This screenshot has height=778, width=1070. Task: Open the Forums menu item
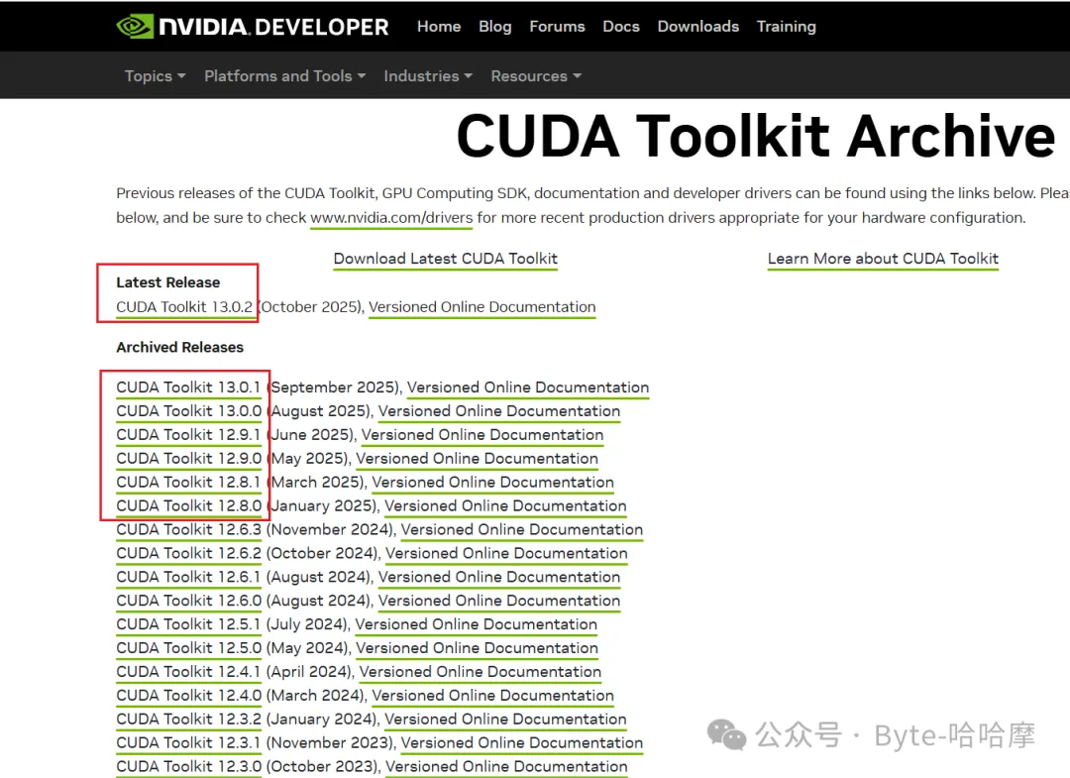[x=557, y=27]
